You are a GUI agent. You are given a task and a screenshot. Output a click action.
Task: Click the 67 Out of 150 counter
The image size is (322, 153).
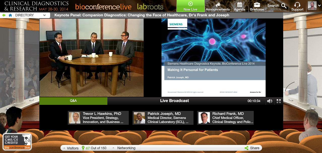(x=96, y=148)
